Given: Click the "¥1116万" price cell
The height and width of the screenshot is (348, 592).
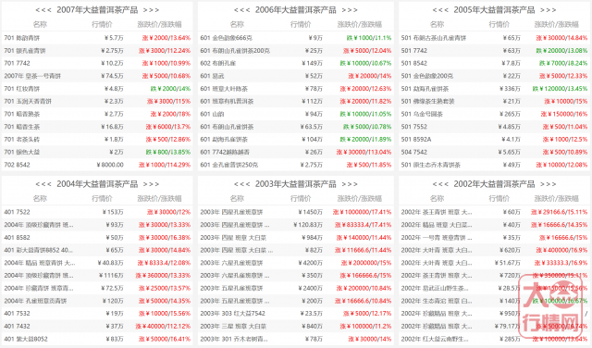Looking at the screenshot, I should click(111, 276).
